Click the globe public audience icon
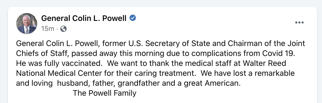The height and width of the screenshot is (103, 322). [x=63, y=29]
